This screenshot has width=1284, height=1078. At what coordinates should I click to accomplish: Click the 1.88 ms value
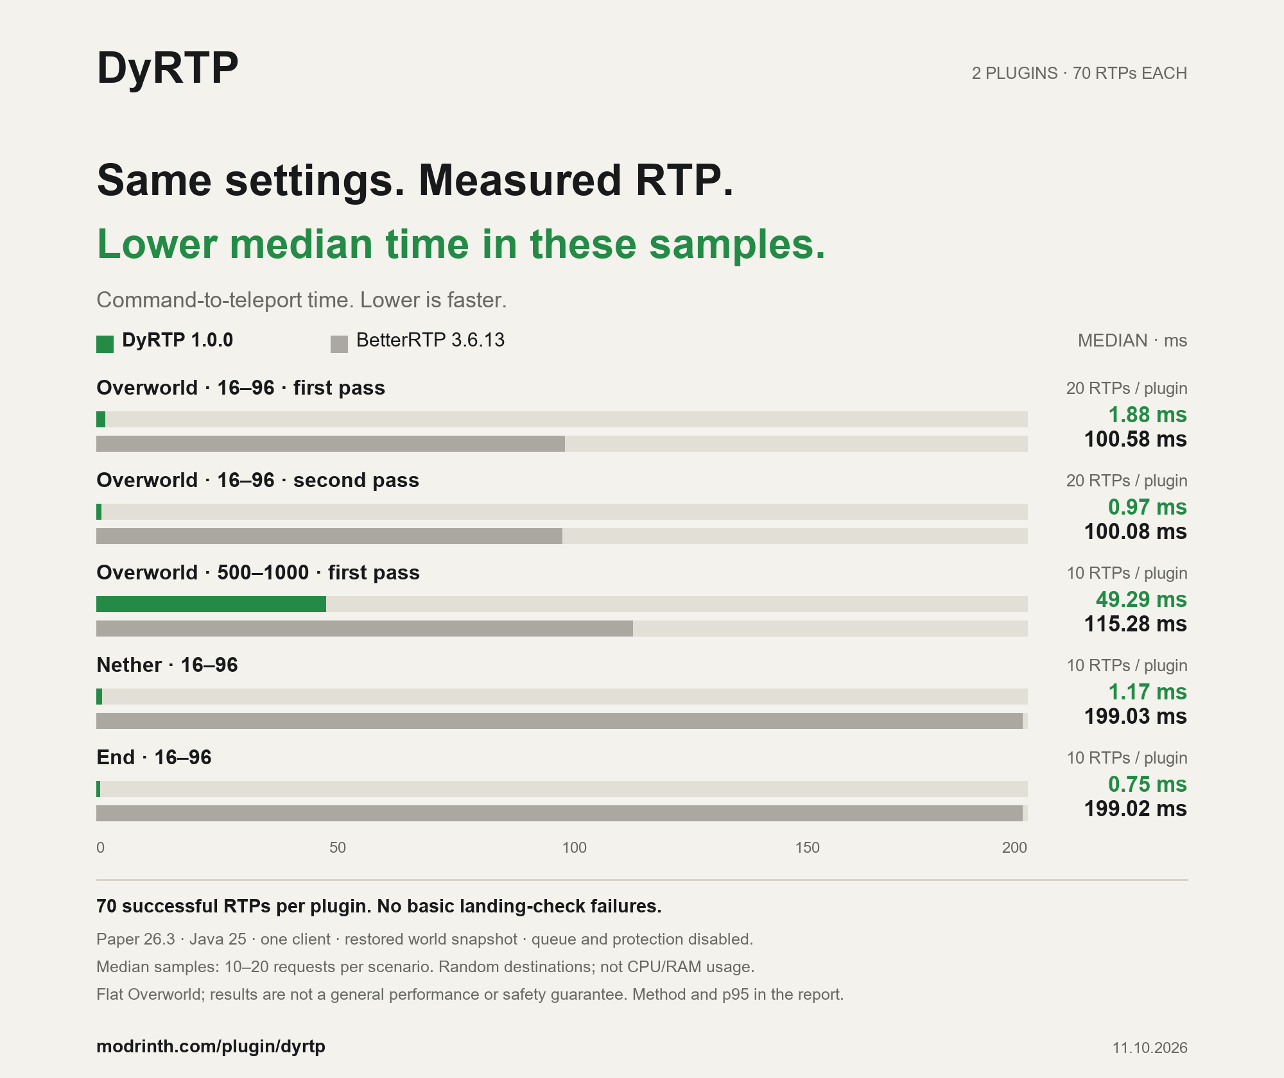(1148, 415)
